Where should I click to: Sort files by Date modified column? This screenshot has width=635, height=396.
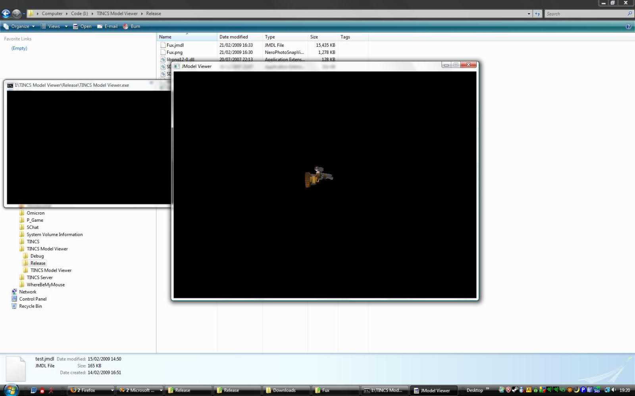(x=234, y=37)
